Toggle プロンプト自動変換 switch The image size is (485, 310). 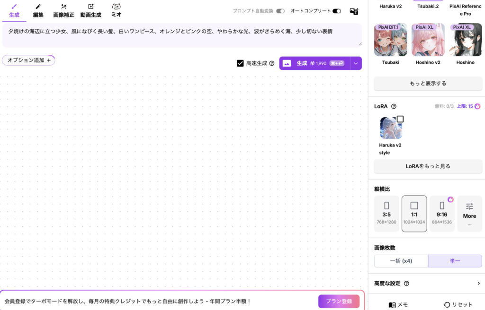[280, 11]
